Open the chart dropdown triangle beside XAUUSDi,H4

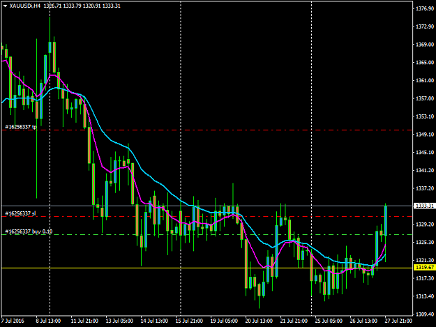coord(5,6)
